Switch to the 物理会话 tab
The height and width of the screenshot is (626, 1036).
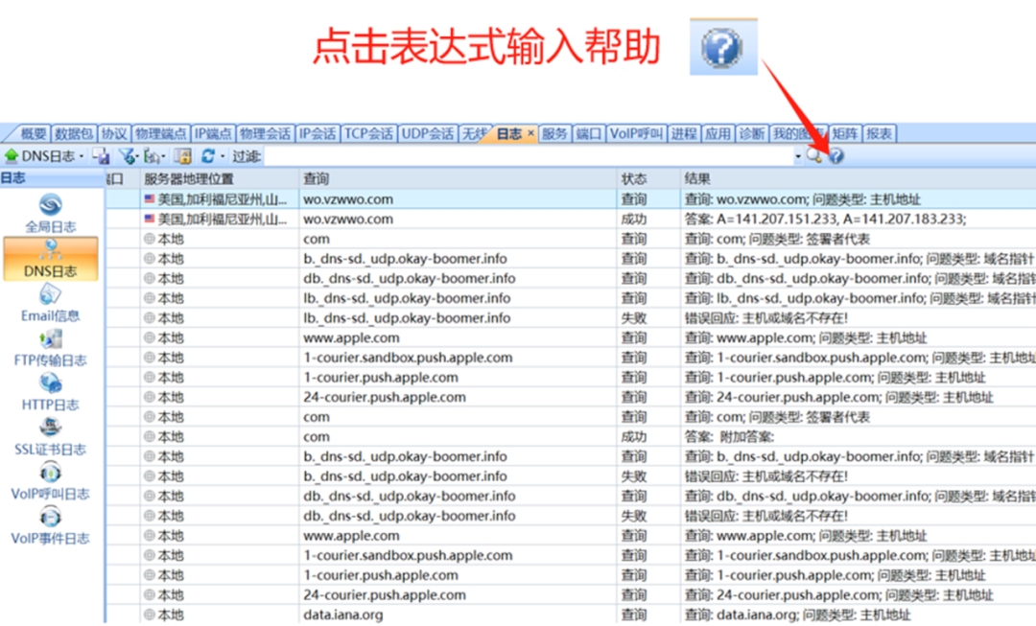tap(265, 133)
